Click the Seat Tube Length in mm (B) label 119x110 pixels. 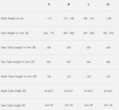coord(18,47)
